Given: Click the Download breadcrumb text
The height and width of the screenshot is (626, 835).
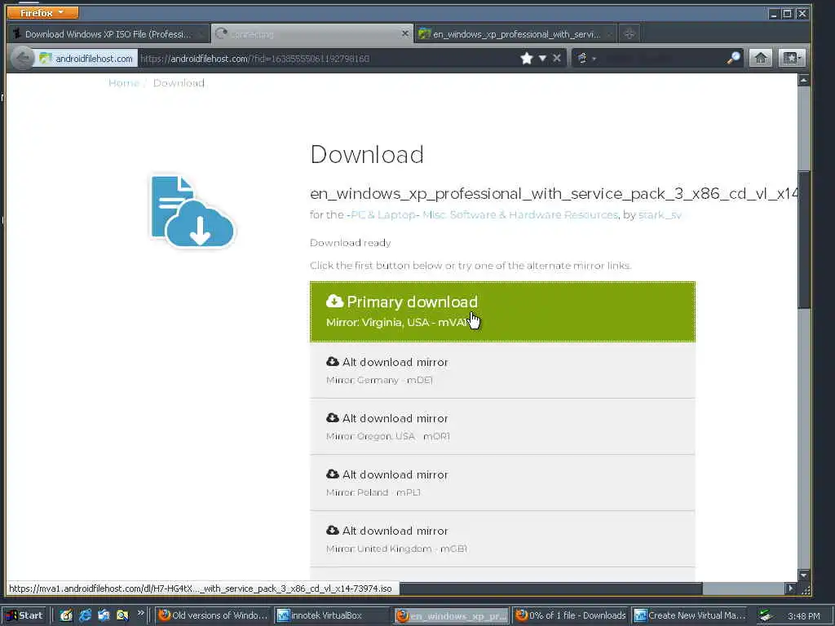Looking at the screenshot, I should click(179, 83).
